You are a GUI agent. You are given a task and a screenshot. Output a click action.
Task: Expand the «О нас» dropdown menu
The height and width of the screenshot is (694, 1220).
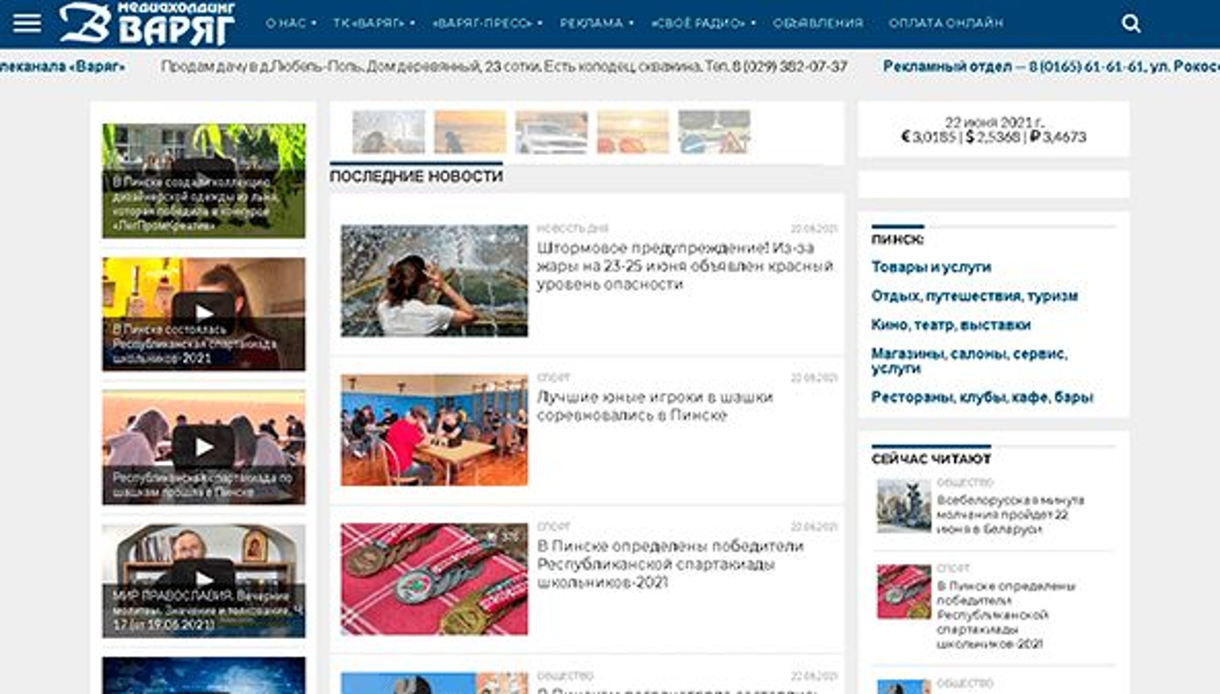[x=290, y=23]
